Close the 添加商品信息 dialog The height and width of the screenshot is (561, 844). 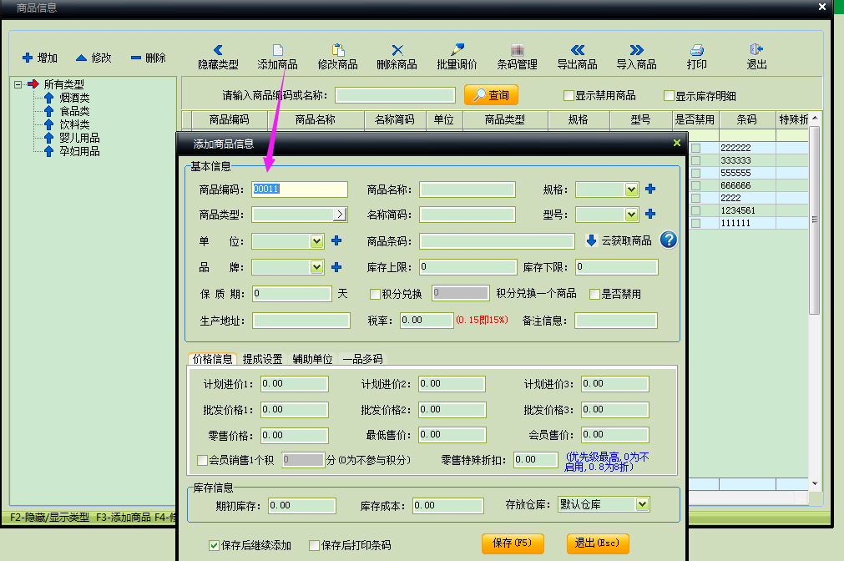click(x=676, y=143)
